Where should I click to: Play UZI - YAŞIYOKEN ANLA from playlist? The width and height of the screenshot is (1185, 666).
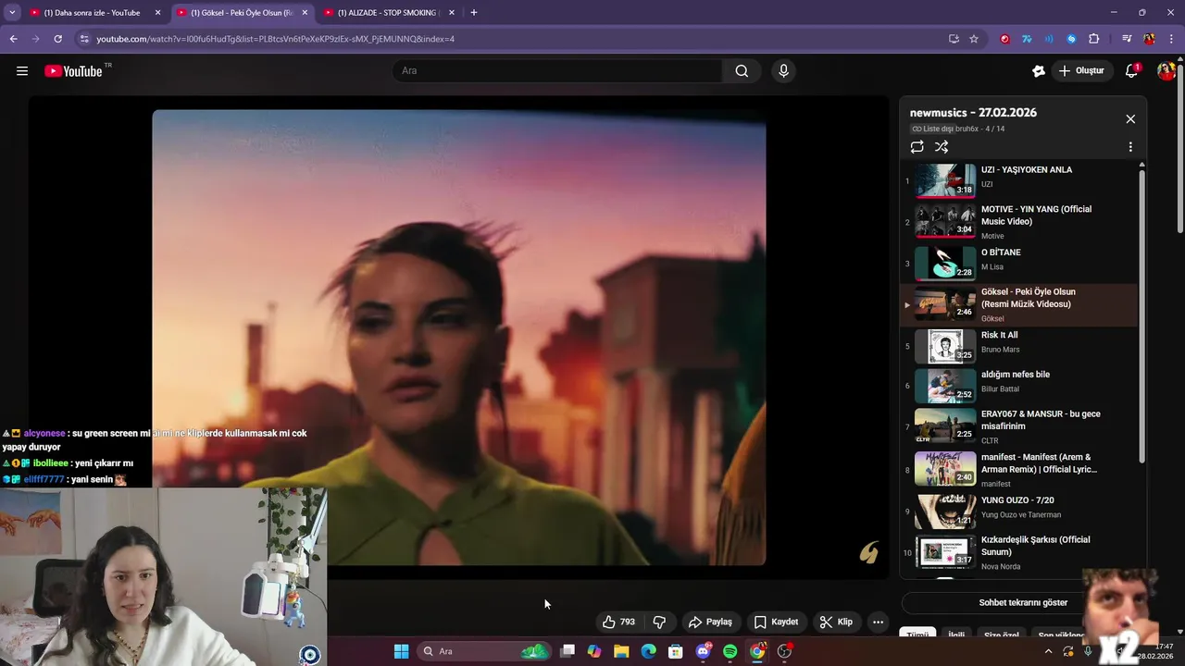click(x=1018, y=181)
